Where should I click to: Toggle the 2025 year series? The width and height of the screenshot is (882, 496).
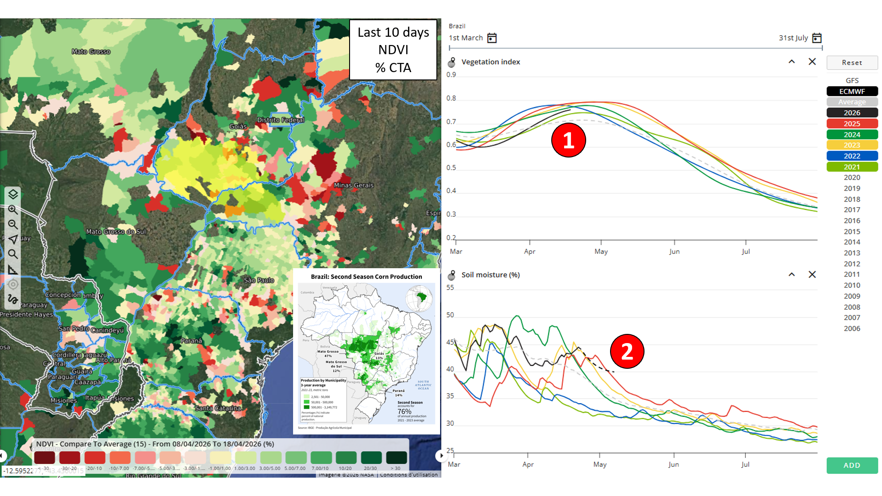coord(852,124)
